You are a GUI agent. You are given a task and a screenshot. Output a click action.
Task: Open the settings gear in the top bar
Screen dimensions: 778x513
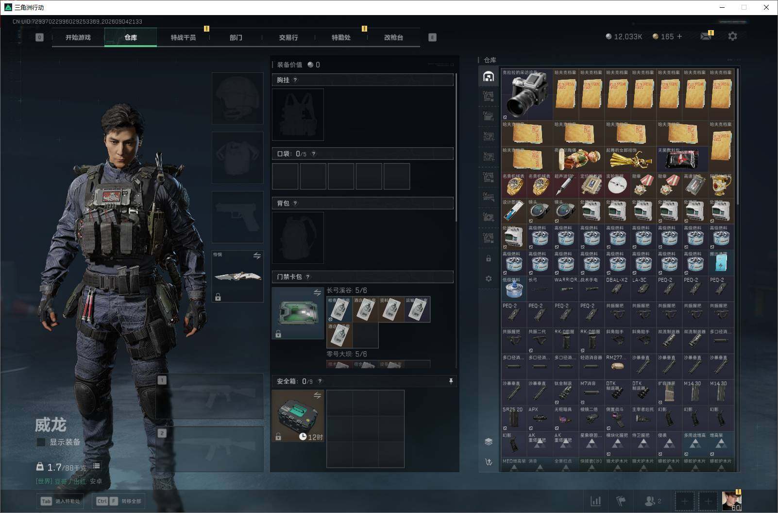tap(732, 36)
